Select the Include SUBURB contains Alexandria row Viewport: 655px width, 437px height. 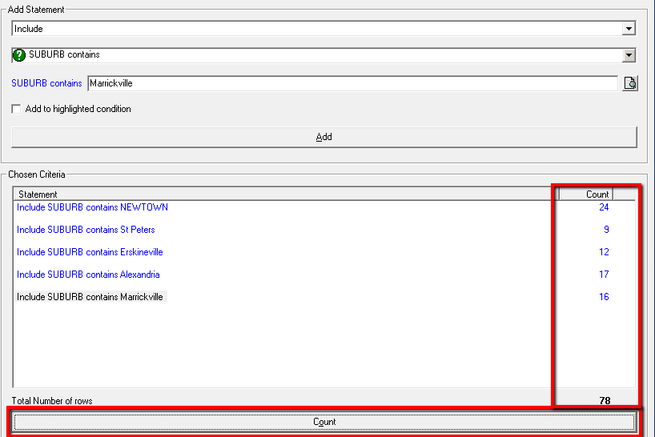pos(88,275)
